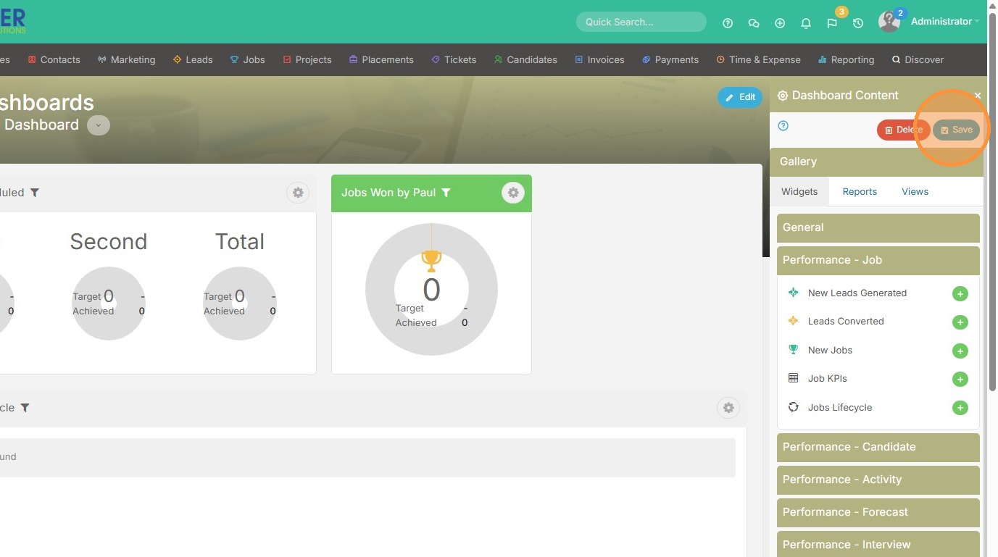
Task: Open the help question-mark icon in the top bar
Action: pyautogui.click(x=728, y=23)
